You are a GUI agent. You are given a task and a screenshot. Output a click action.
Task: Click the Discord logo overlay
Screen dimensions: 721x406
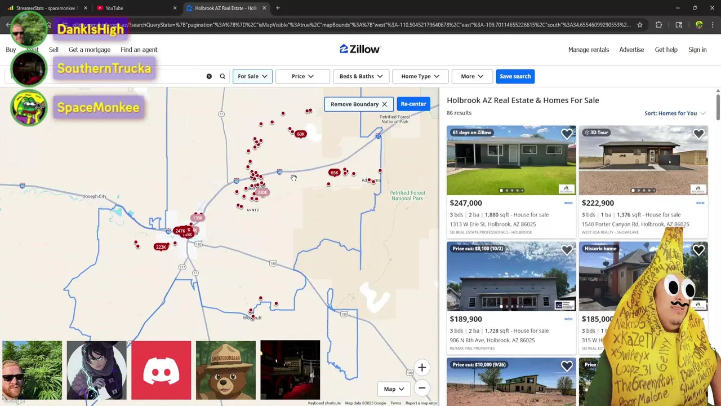coord(161,370)
